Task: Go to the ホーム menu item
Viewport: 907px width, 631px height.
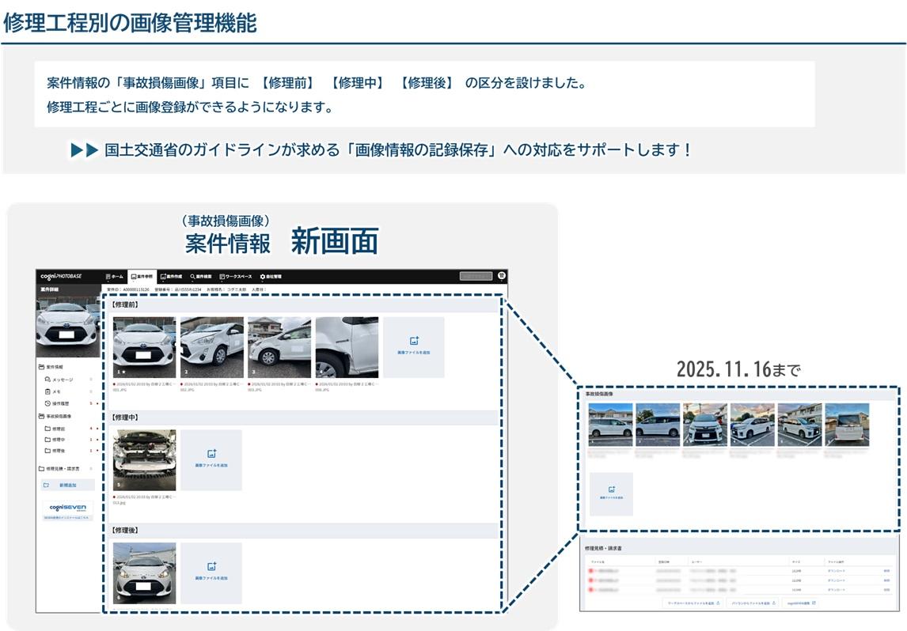Action: point(115,277)
